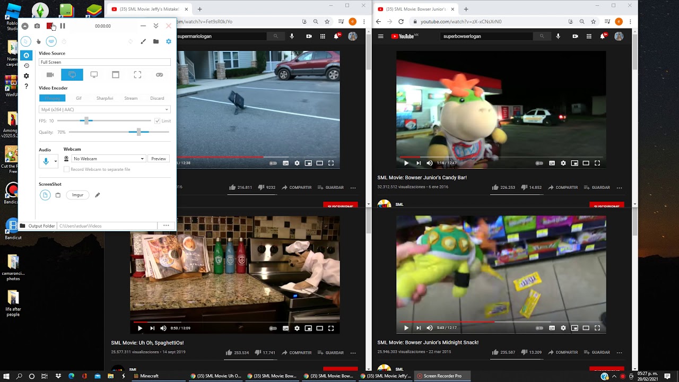This screenshot has width=679, height=382.
Task: Reload the right Chrome window page
Action: (x=401, y=22)
